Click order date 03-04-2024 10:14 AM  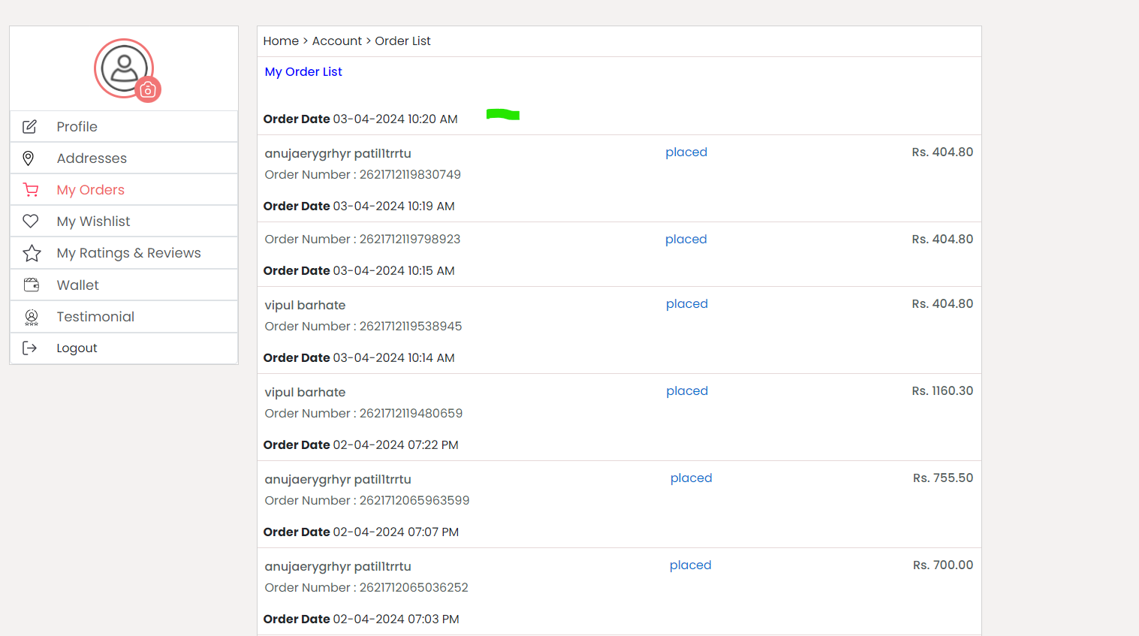coord(359,358)
